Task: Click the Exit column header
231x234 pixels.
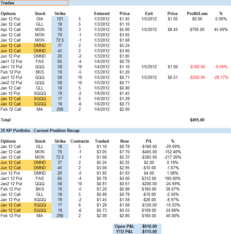Action: click(x=149, y=13)
